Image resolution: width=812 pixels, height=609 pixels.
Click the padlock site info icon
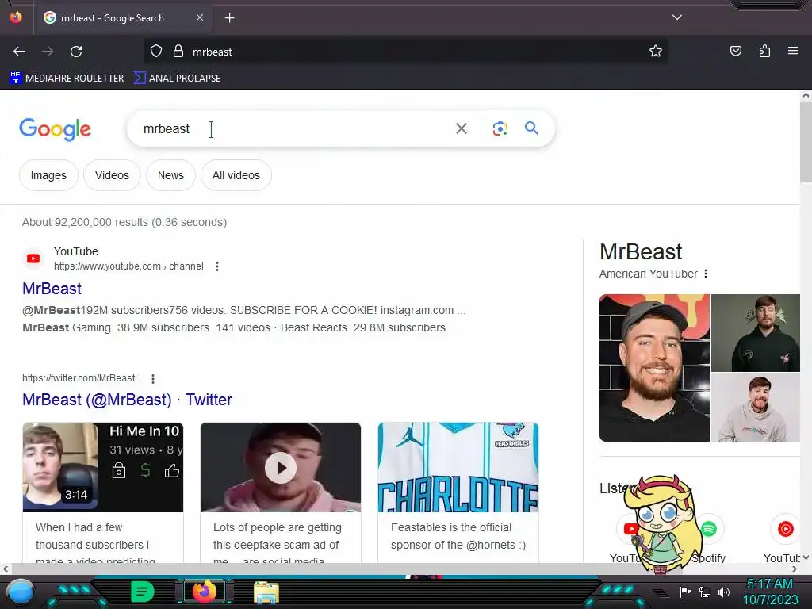[x=178, y=52]
